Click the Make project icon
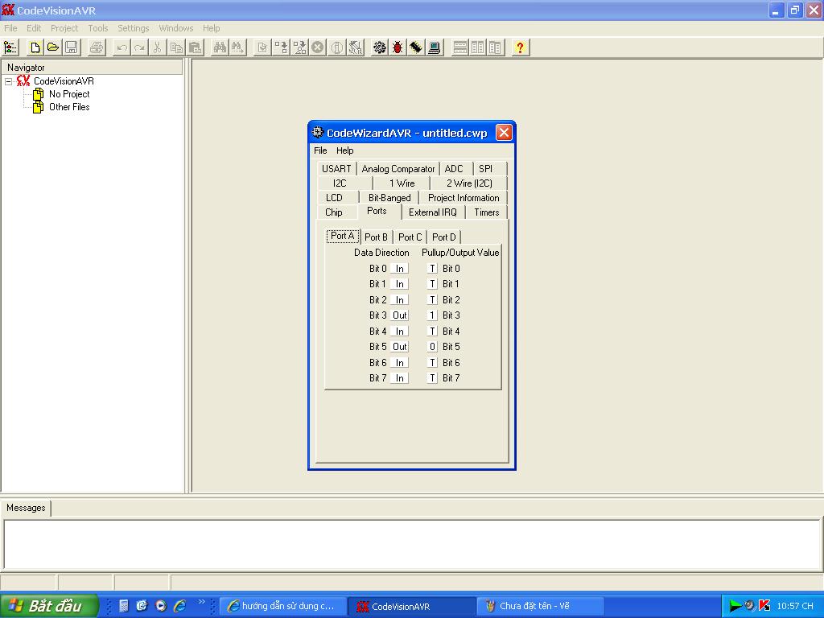 (281, 47)
